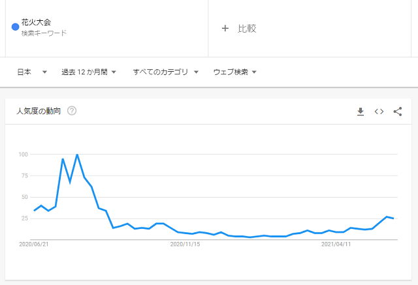Open the 日本 region dropdown

coord(32,72)
